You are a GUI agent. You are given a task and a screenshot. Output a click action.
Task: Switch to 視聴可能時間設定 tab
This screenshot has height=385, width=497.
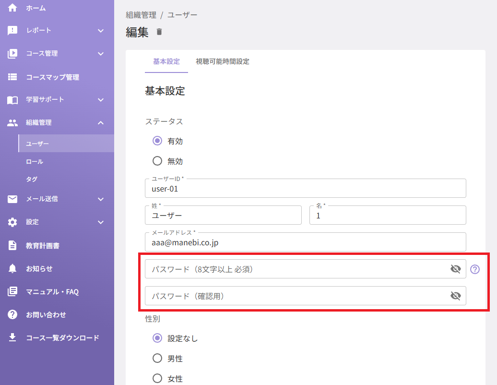223,61
